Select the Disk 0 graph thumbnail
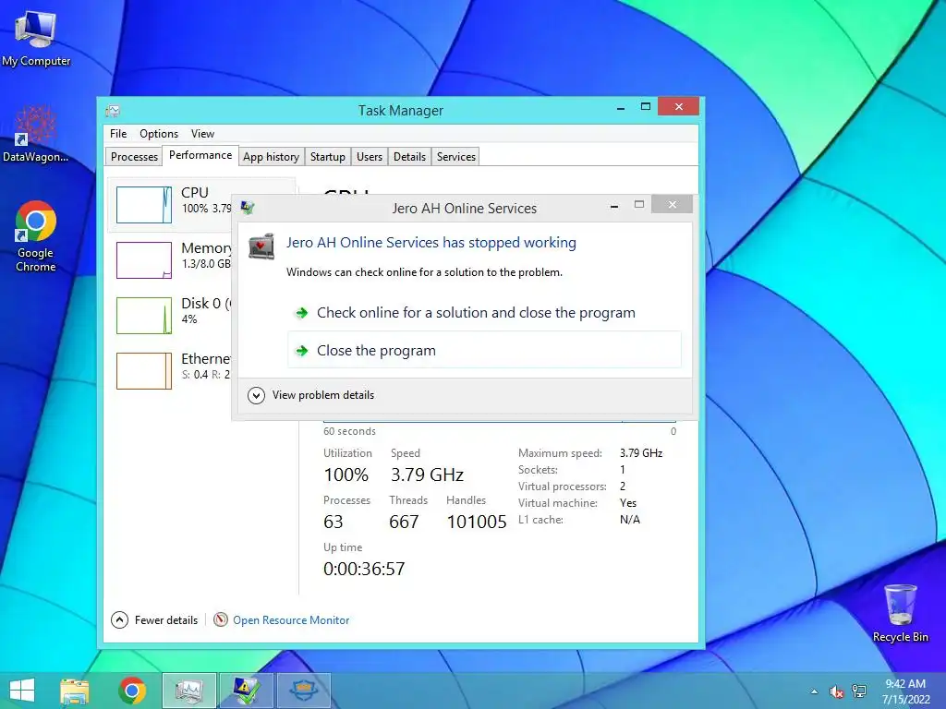 (x=144, y=316)
